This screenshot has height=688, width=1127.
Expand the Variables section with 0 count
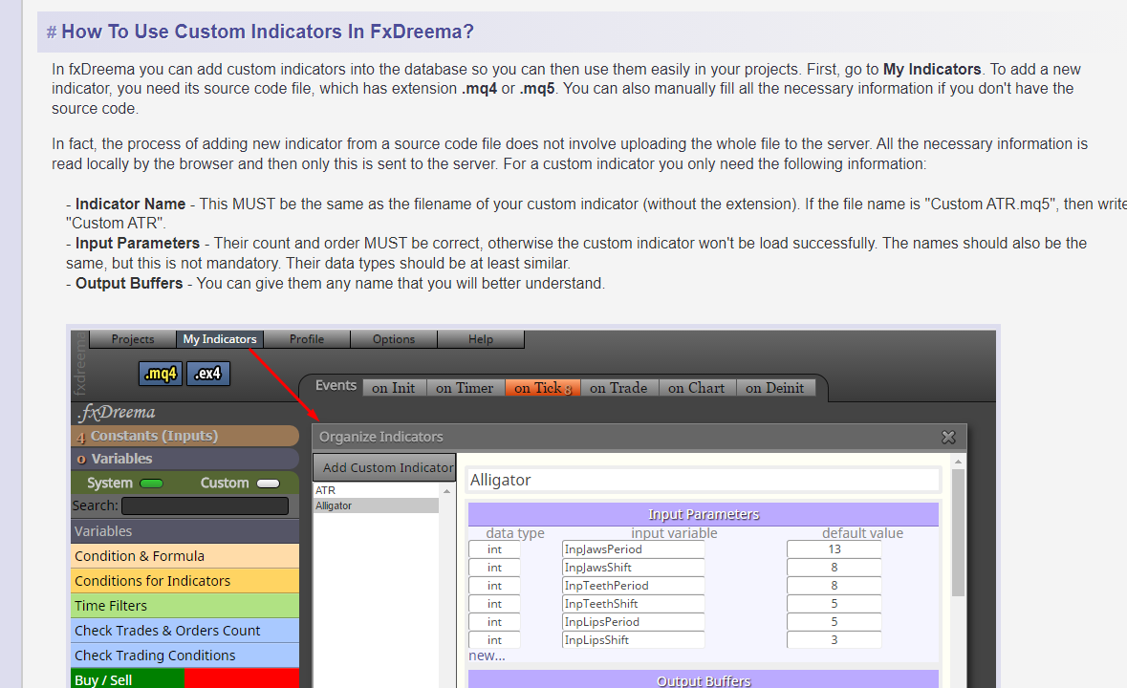click(185, 459)
